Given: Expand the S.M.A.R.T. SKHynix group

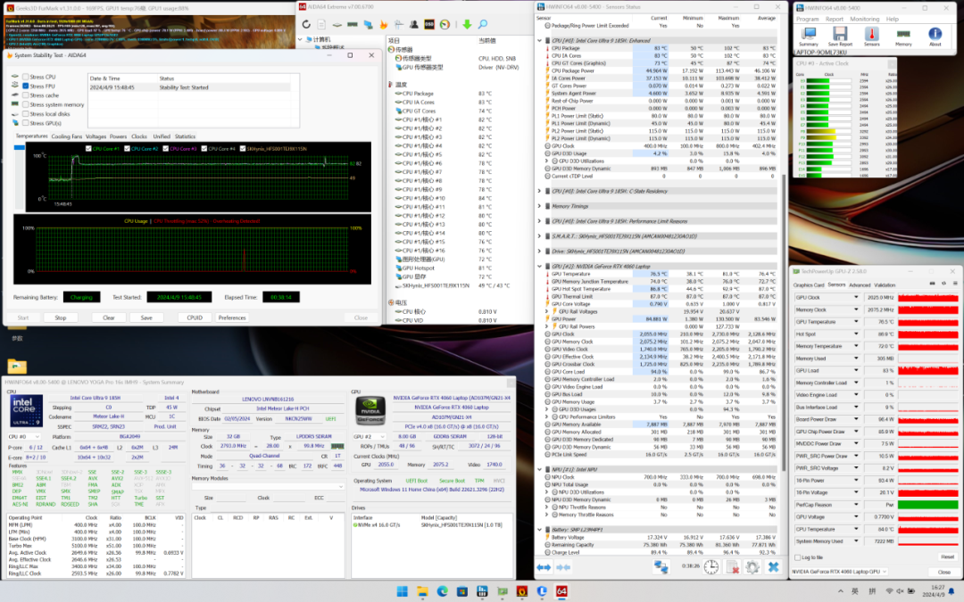Looking at the screenshot, I should (540, 235).
